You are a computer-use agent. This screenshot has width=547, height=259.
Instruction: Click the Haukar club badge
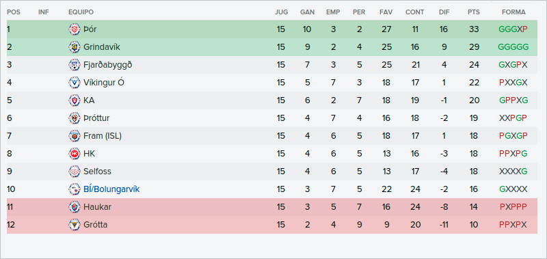point(75,207)
